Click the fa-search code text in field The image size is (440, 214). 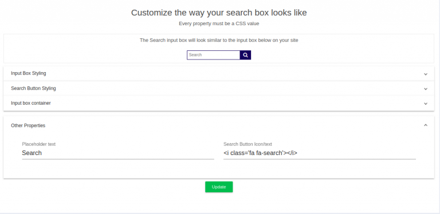coord(261,153)
